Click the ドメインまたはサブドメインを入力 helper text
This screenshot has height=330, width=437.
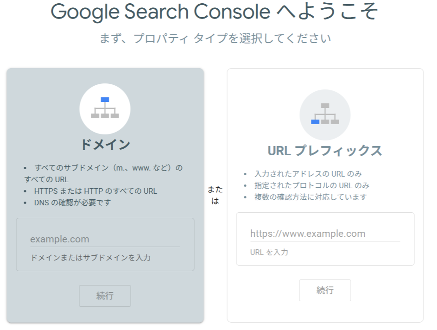pos(90,257)
